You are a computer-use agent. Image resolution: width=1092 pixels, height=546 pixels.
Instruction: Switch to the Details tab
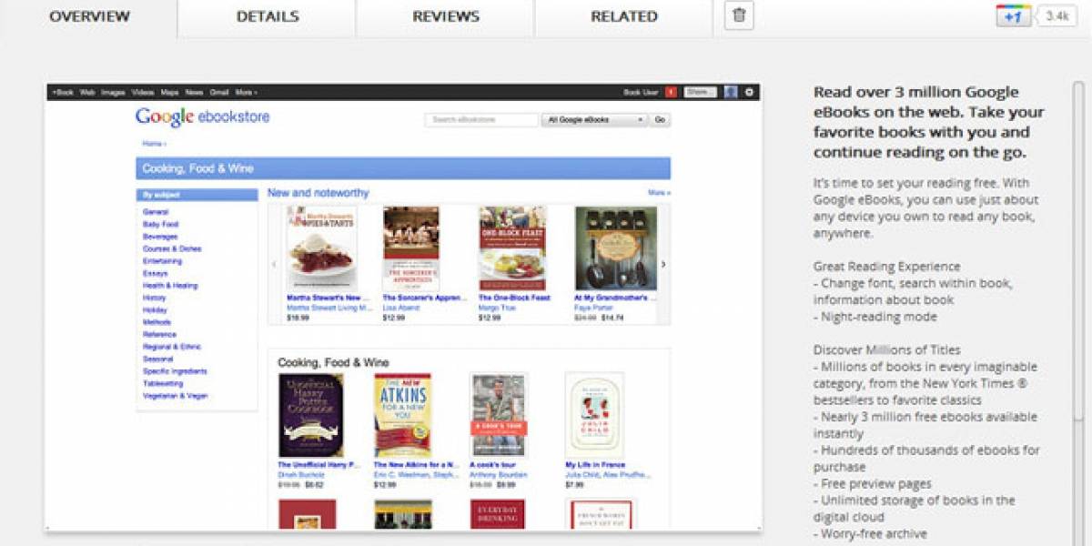[x=268, y=16]
